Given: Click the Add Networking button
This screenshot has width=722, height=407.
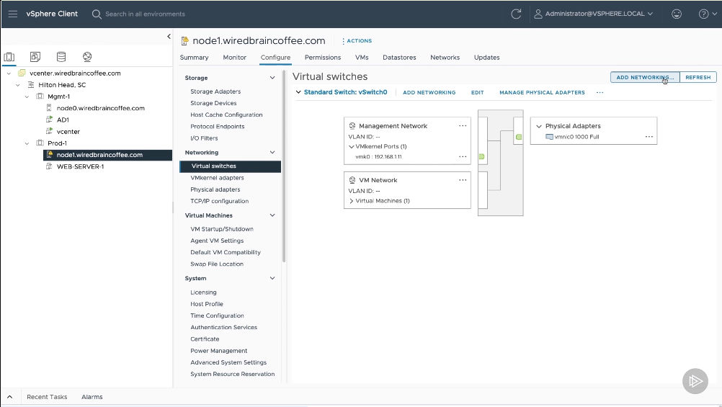Looking at the screenshot, I should [x=645, y=77].
